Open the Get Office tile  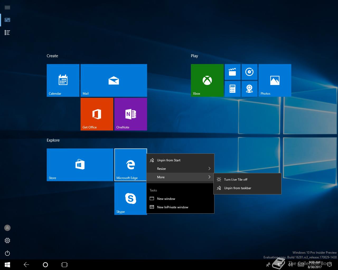coord(97,114)
